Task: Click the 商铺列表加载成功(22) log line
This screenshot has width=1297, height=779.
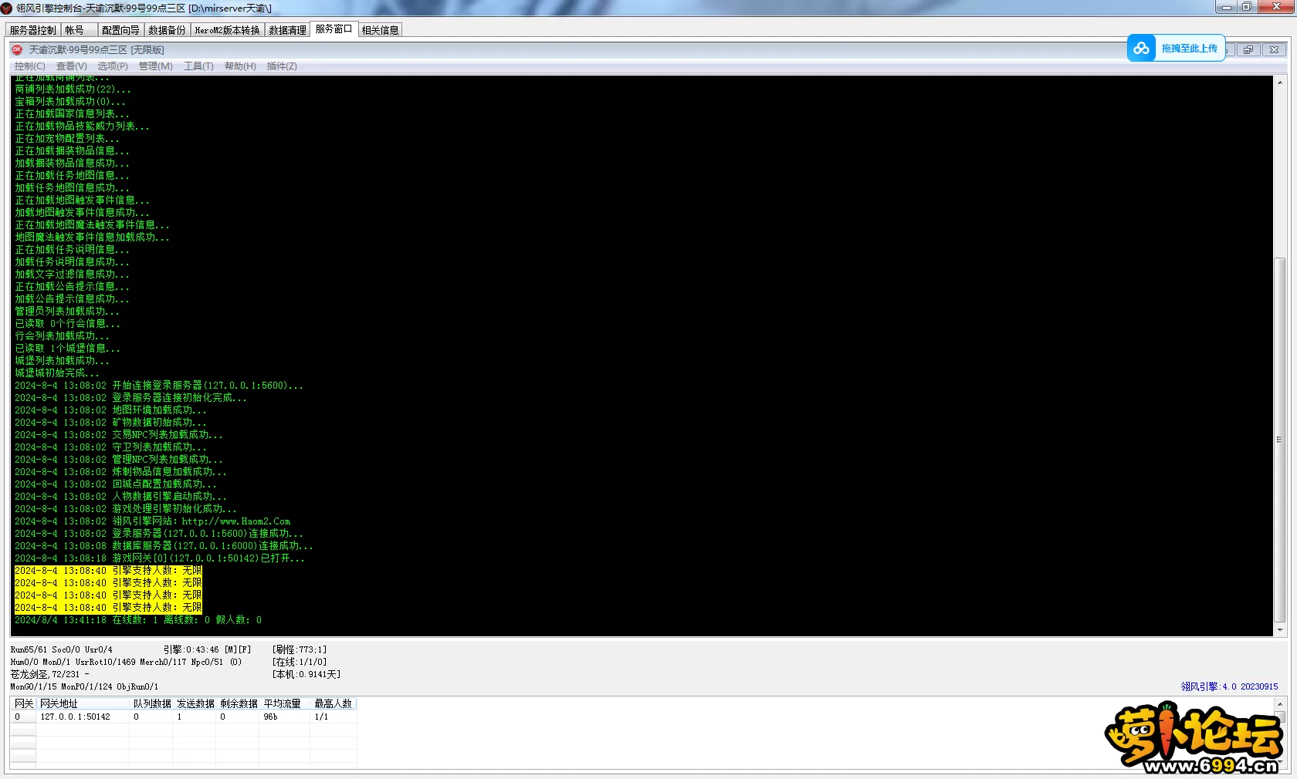Action: (x=73, y=89)
